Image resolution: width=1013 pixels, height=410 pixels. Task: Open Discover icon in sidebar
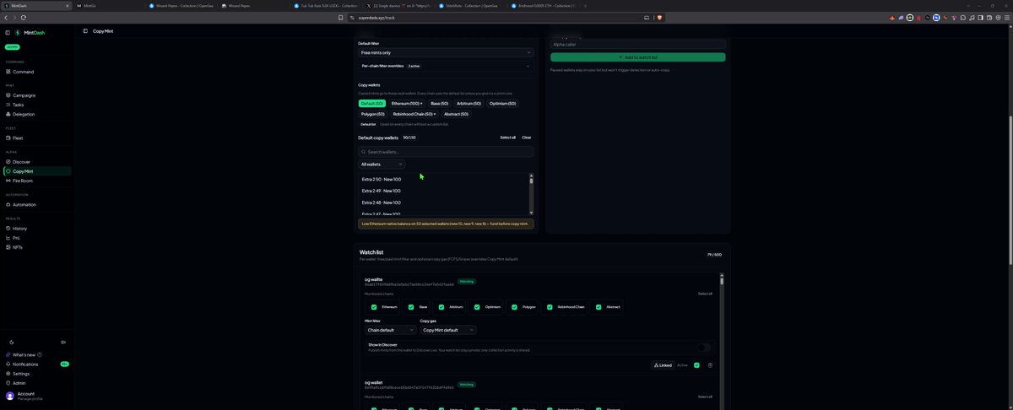8,162
